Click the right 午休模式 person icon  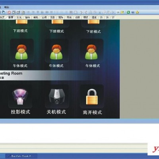click(91, 52)
